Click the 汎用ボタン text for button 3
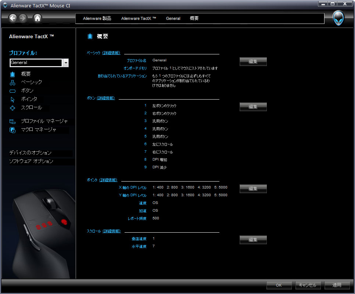 [160, 121]
